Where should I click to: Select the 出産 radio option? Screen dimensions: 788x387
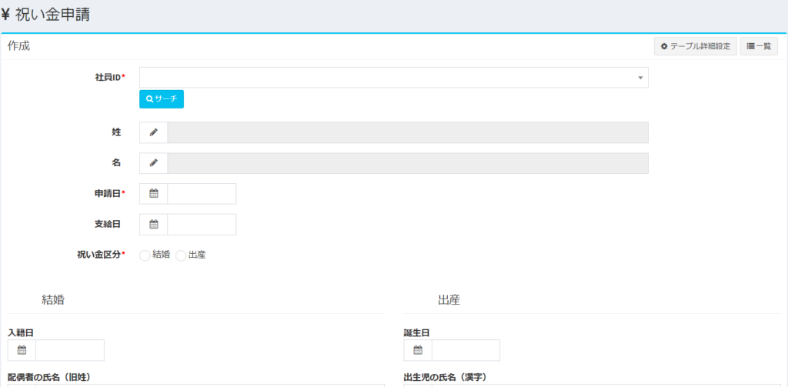pyautogui.click(x=181, y=255)
